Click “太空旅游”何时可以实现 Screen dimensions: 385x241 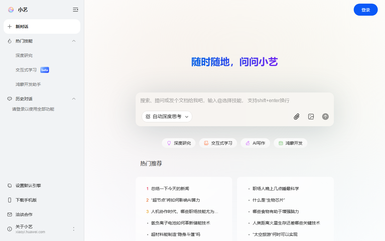[275, 234]
